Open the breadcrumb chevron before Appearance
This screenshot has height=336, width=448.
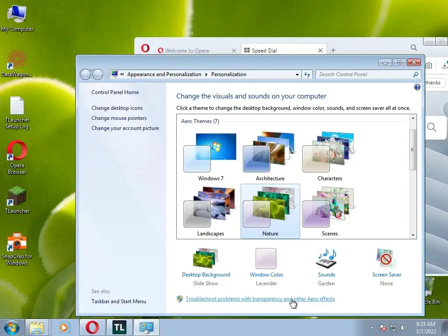click(x=122, y=74)
